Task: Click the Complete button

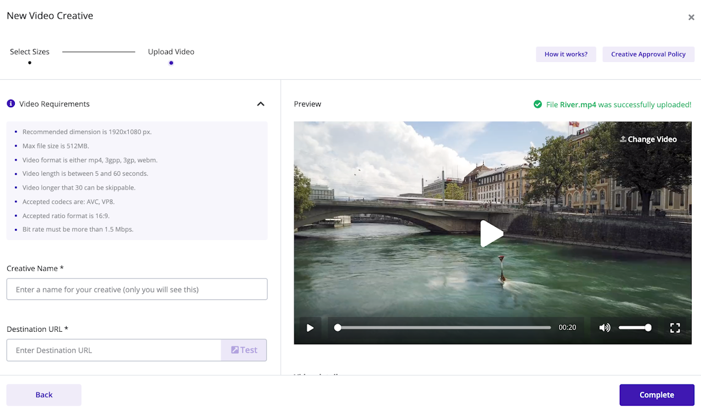Action: pyautogui.click(x=656, y=395)
